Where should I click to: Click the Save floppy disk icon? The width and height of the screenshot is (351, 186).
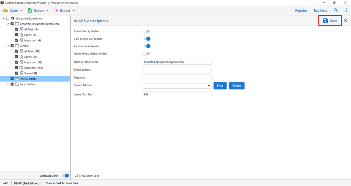325,21
